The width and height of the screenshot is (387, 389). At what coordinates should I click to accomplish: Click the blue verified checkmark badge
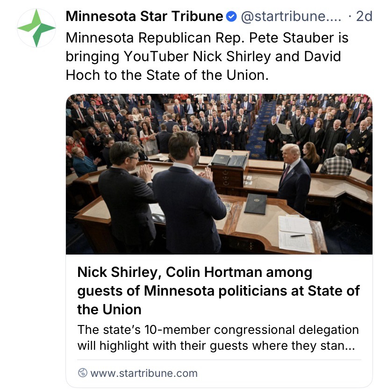point(231,17)
